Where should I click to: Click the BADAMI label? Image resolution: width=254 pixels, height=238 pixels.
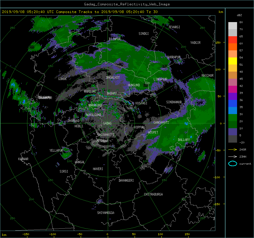click(112, 93)
